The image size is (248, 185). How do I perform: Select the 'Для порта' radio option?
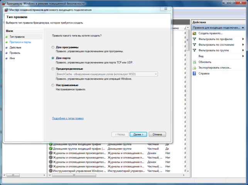tap(53, 58)
